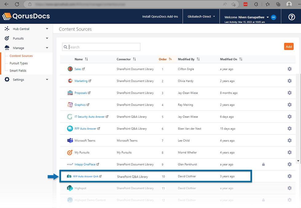Open browser favorites star list icon

tap(268, 4)
